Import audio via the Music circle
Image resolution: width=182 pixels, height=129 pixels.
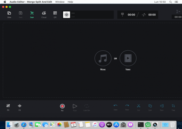pos(103,58)
